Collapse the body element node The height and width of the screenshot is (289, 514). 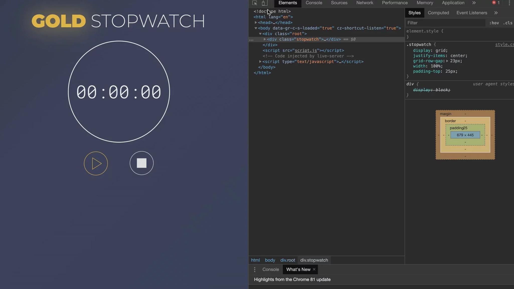[256, 28]
